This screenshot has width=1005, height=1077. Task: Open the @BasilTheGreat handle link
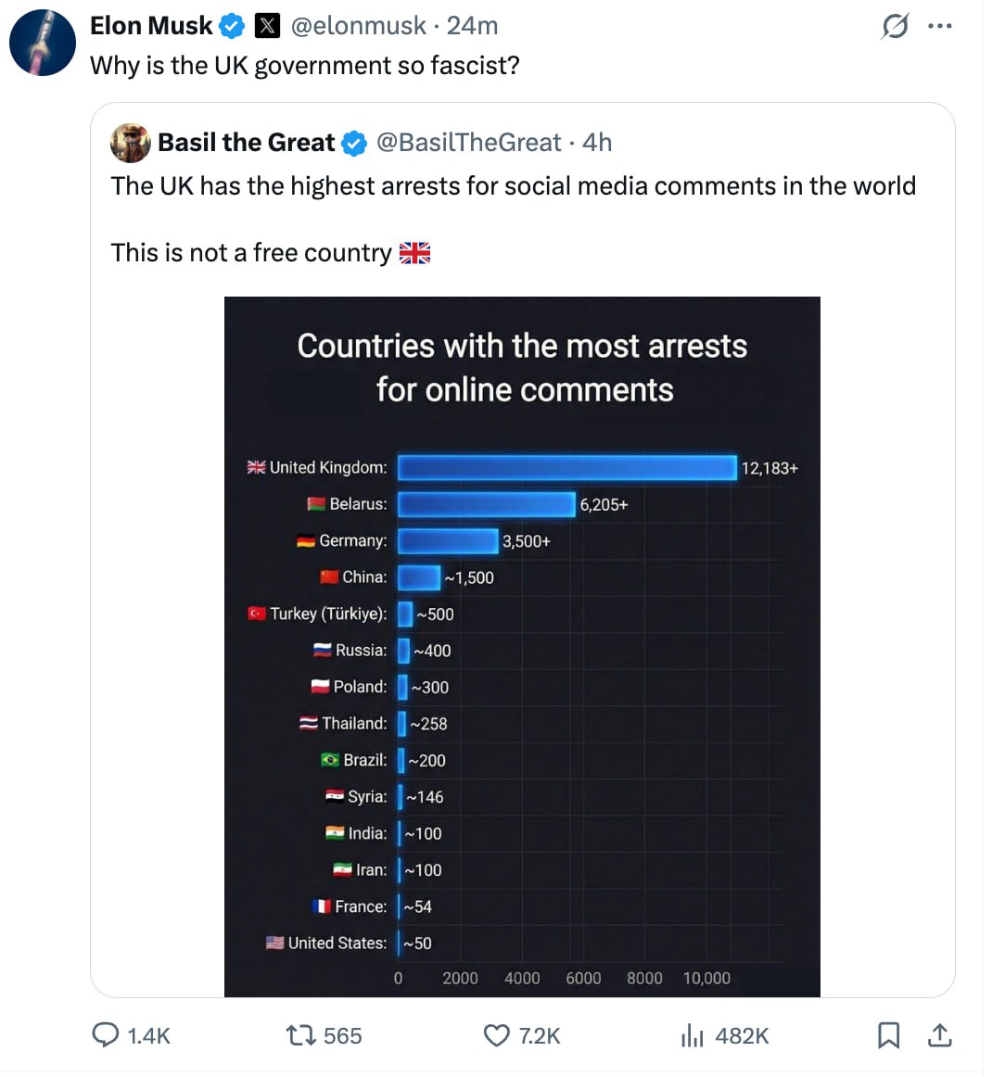[468, 143]
